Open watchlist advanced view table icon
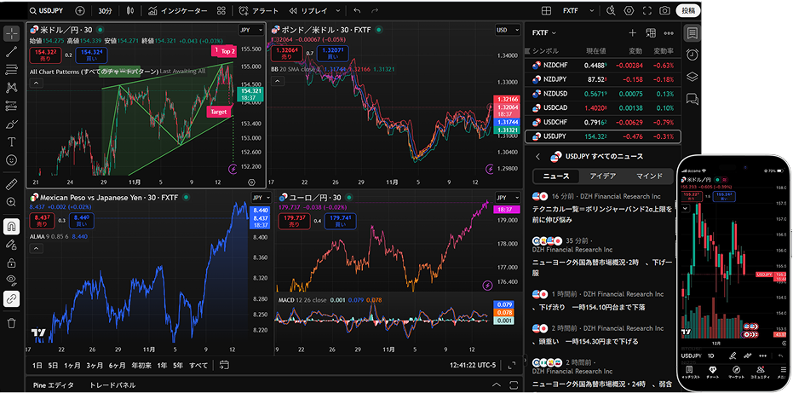Image resolution: width=793 pixels, height=393 pixels. pyautogui.click(x=651, y=33)
